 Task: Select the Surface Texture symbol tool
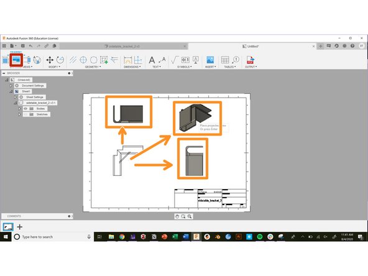pyautogui.click(x=175, y=60)
